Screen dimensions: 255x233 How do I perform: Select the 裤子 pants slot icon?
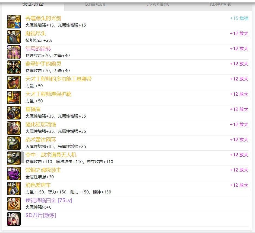tap(14, 67)
